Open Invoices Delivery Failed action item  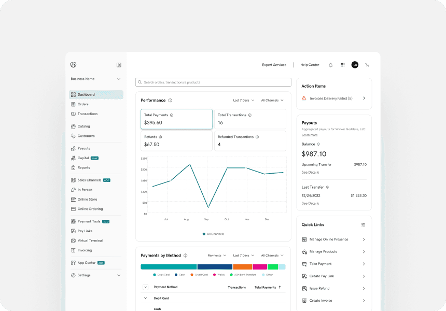pos(334,98)
